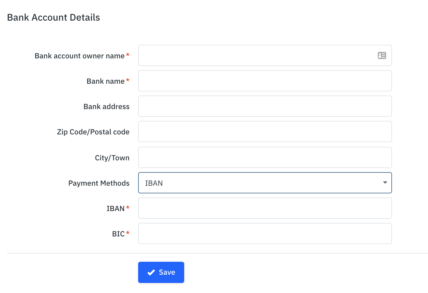Click the Payment Methods label
The image size is (428, 293).
[x=99, y=183]
